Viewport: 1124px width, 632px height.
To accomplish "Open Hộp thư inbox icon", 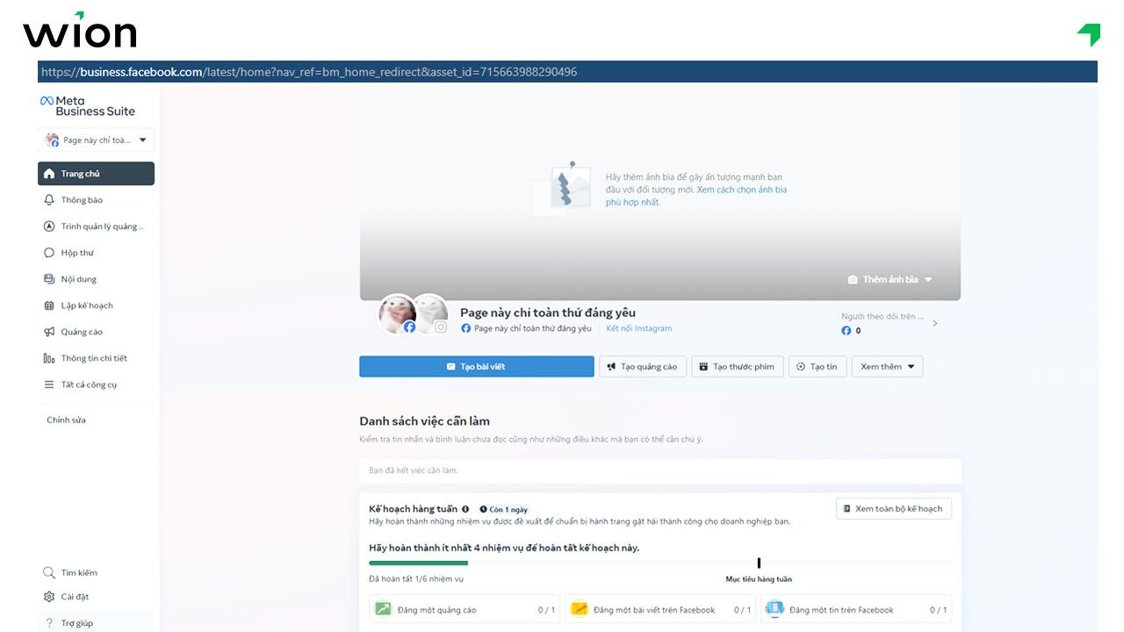I will click(x=49, y=253).
